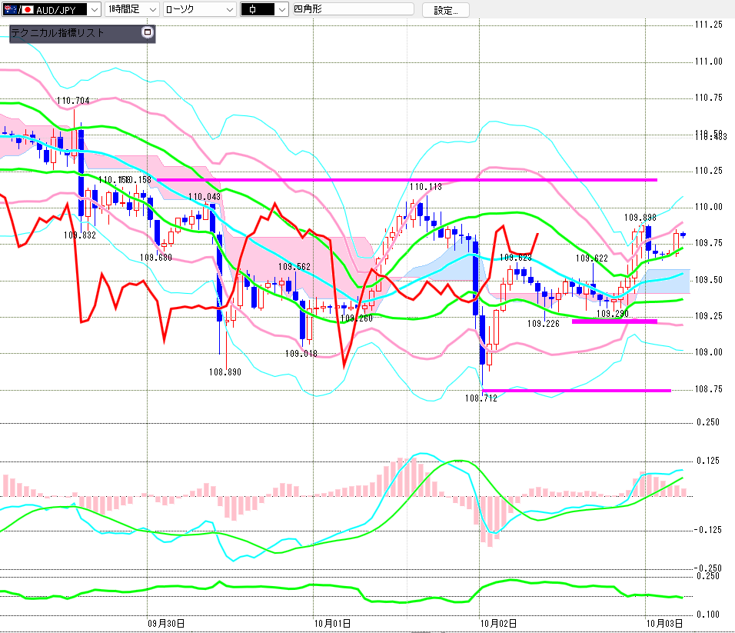735x633 pixels.
Task: Click the 四角形 drawing shape field
Action: 353,9
